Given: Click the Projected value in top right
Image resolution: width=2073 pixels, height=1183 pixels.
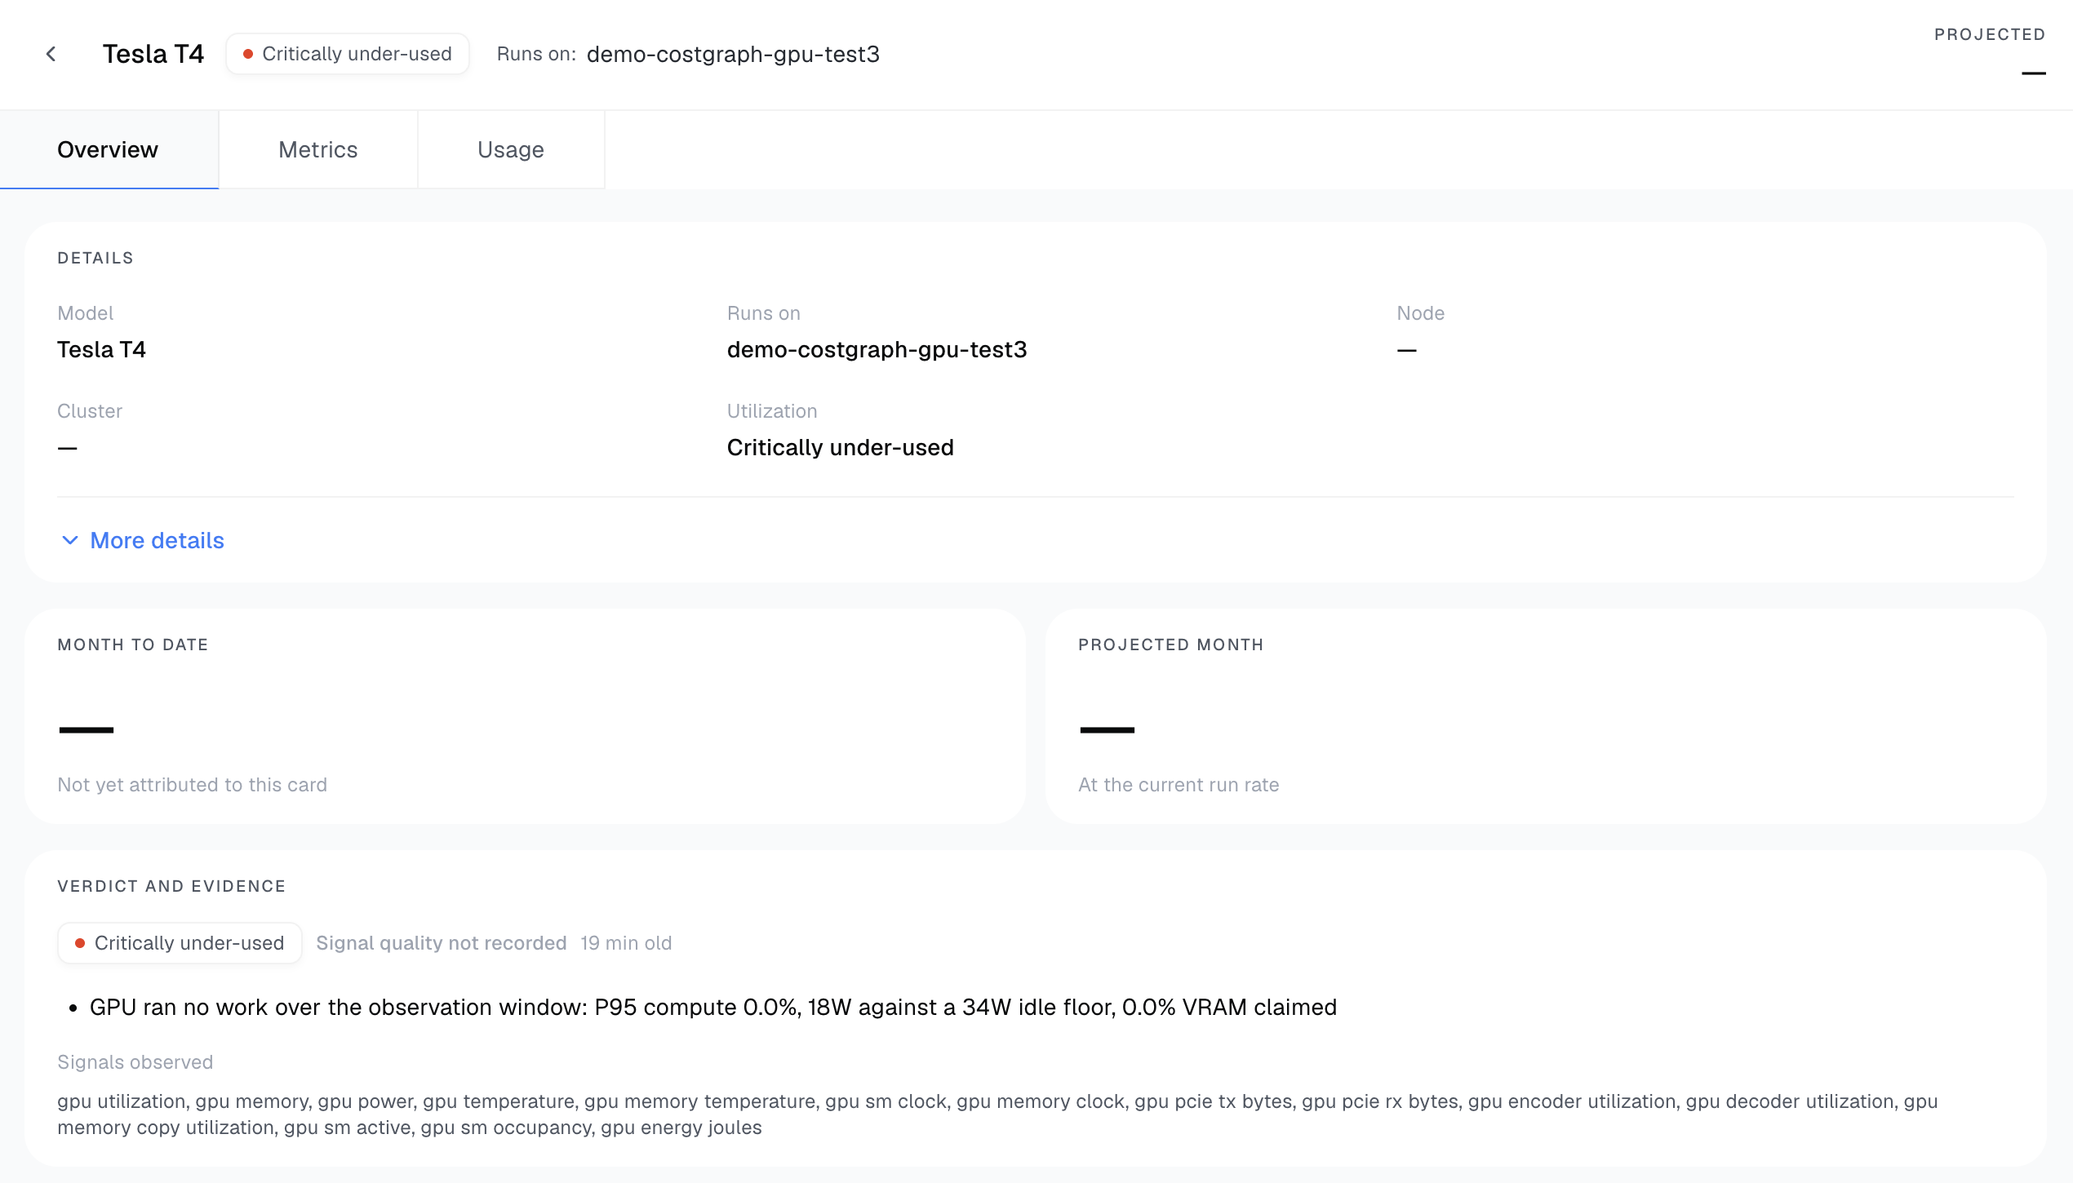Looking at the screenshot, I should pyautogui.click(x=2034, y=73).
